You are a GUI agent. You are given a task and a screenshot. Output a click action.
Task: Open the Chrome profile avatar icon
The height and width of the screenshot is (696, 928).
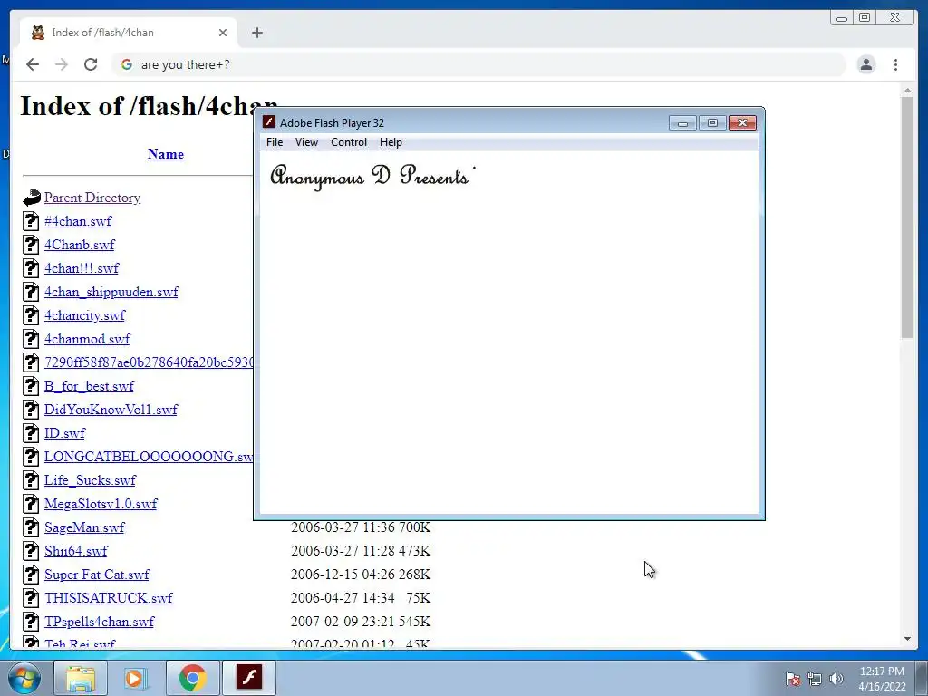(865, 64)
